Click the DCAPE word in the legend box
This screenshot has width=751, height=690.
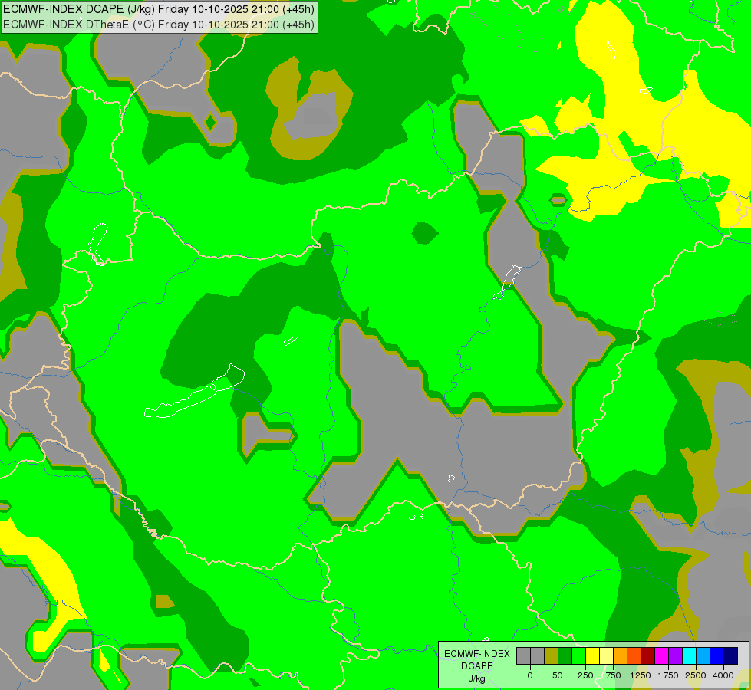[x=477, y=666]
